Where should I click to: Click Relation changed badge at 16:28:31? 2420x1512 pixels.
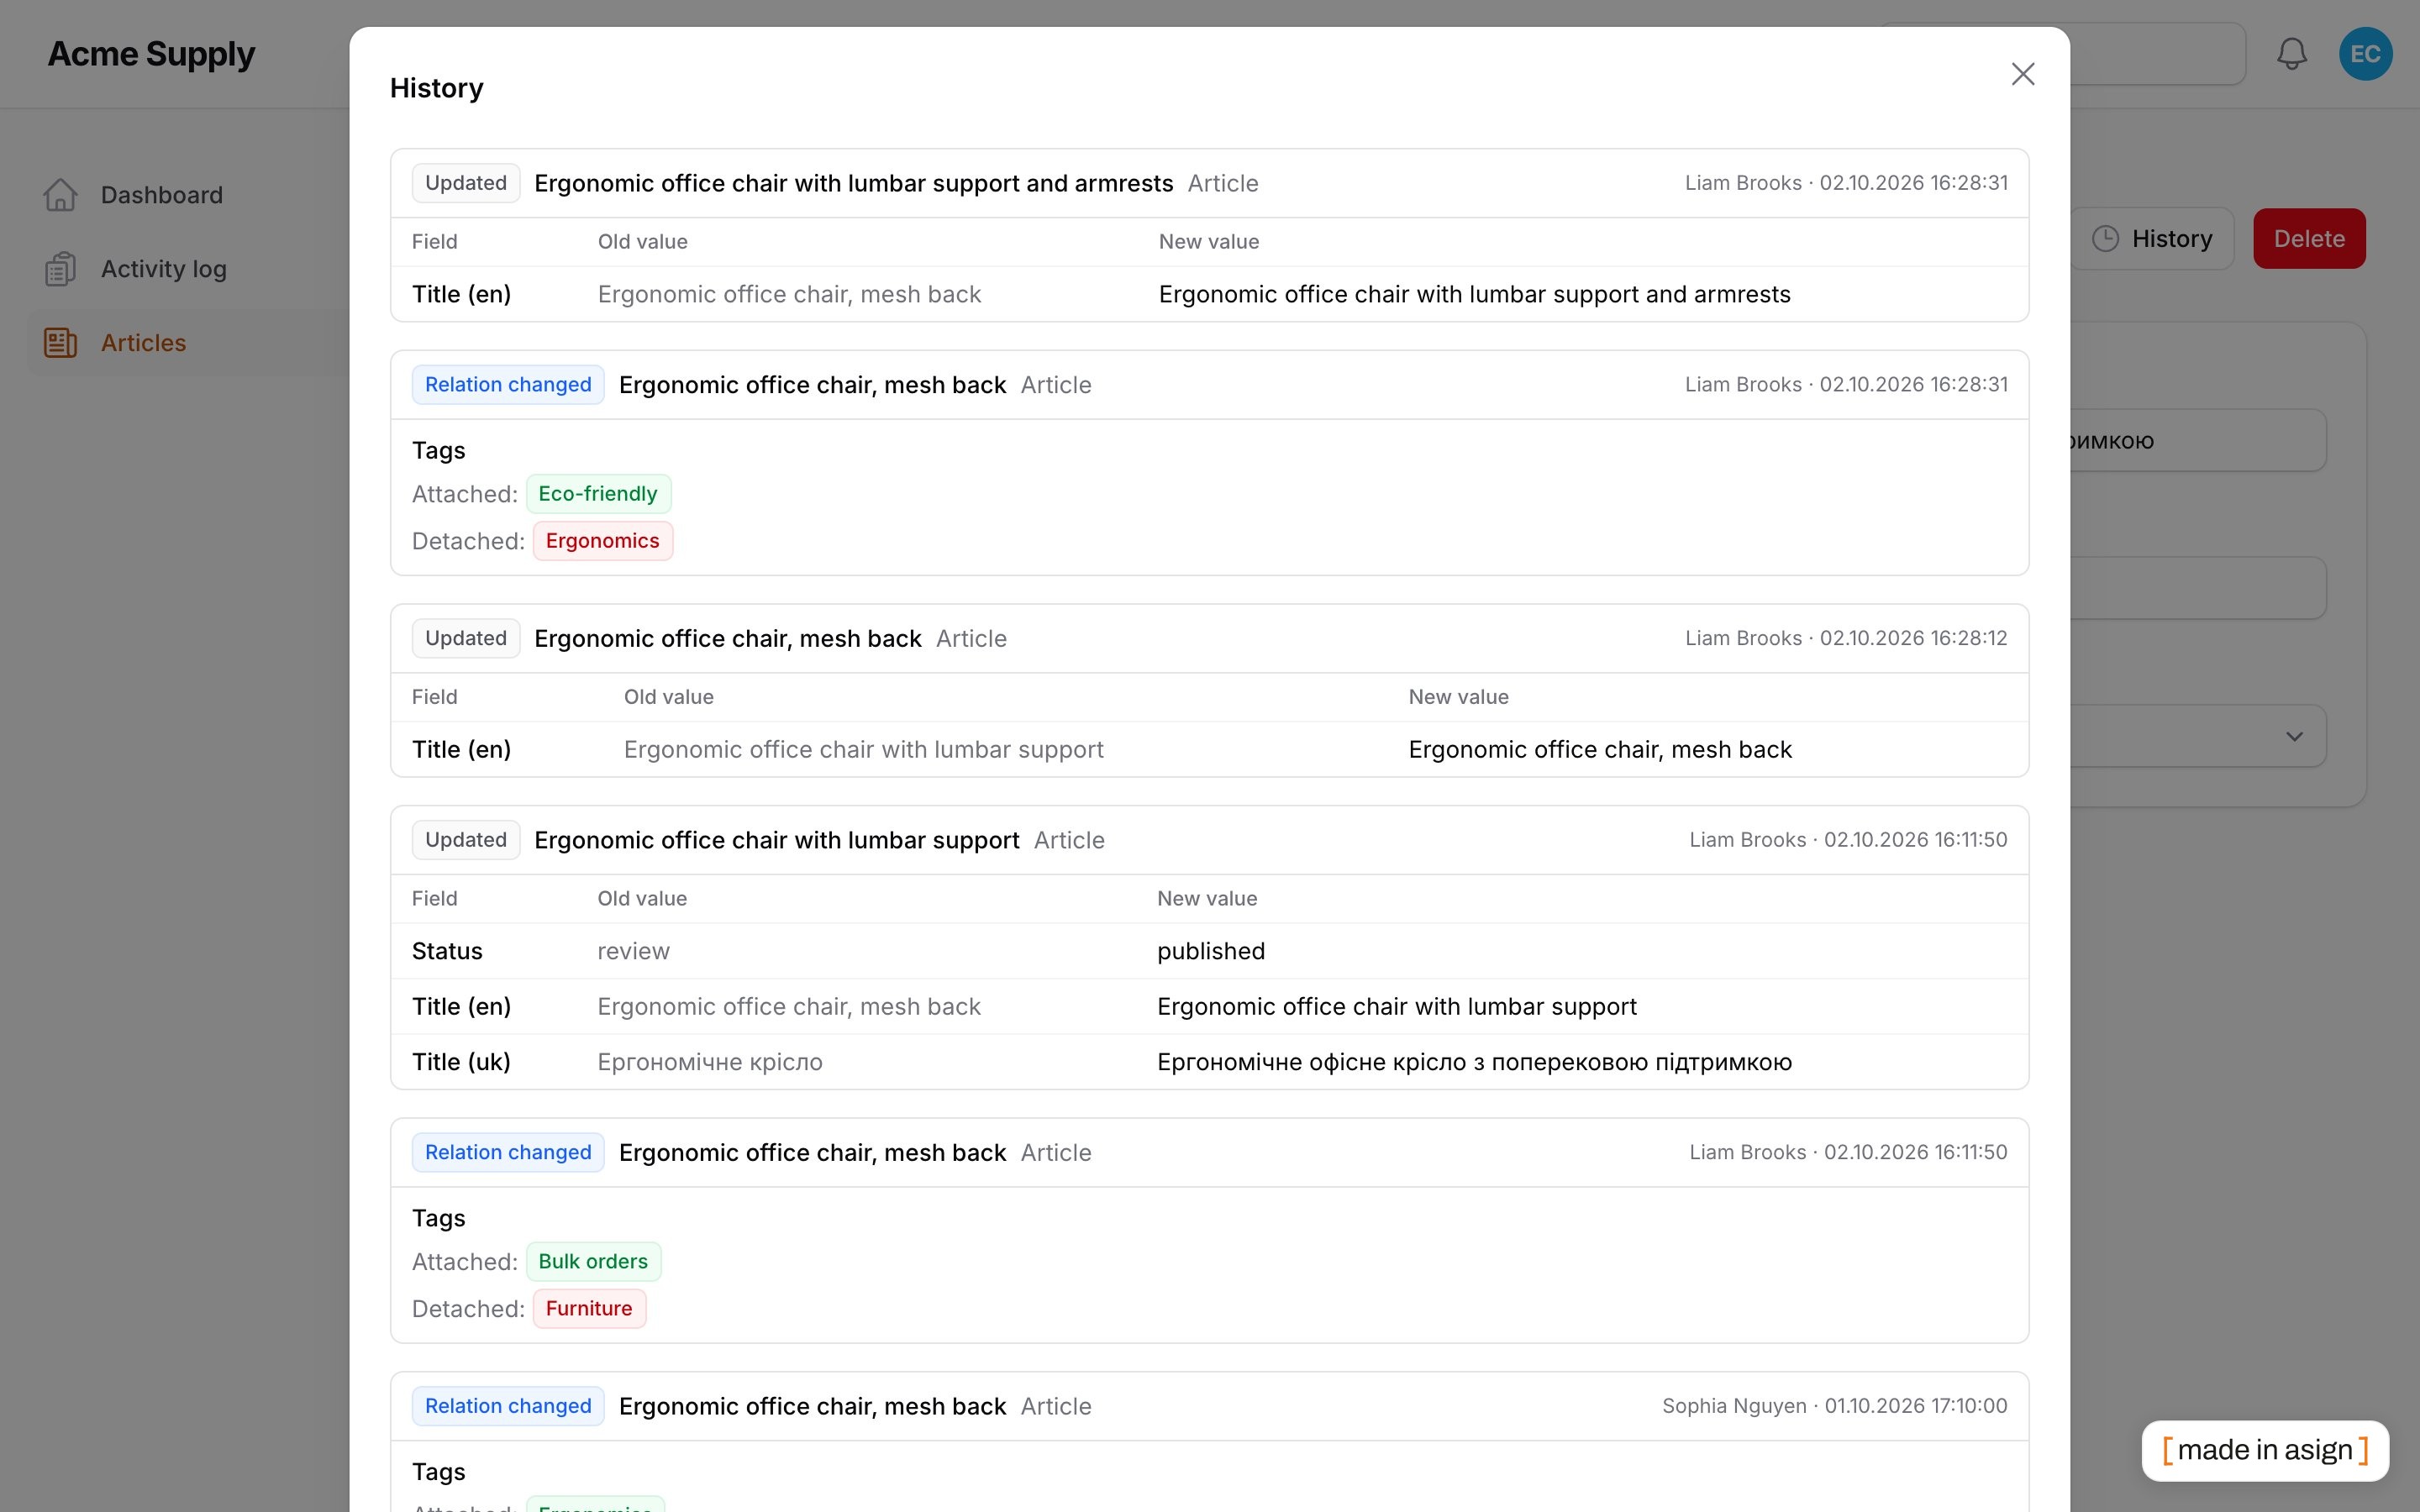click(508, 385)
